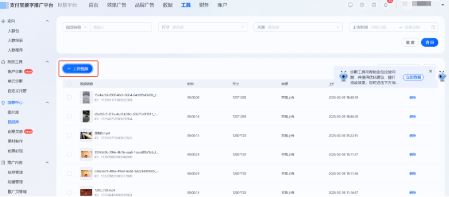Click the 查询 search button
449x197 pixels.
point(429,42)
